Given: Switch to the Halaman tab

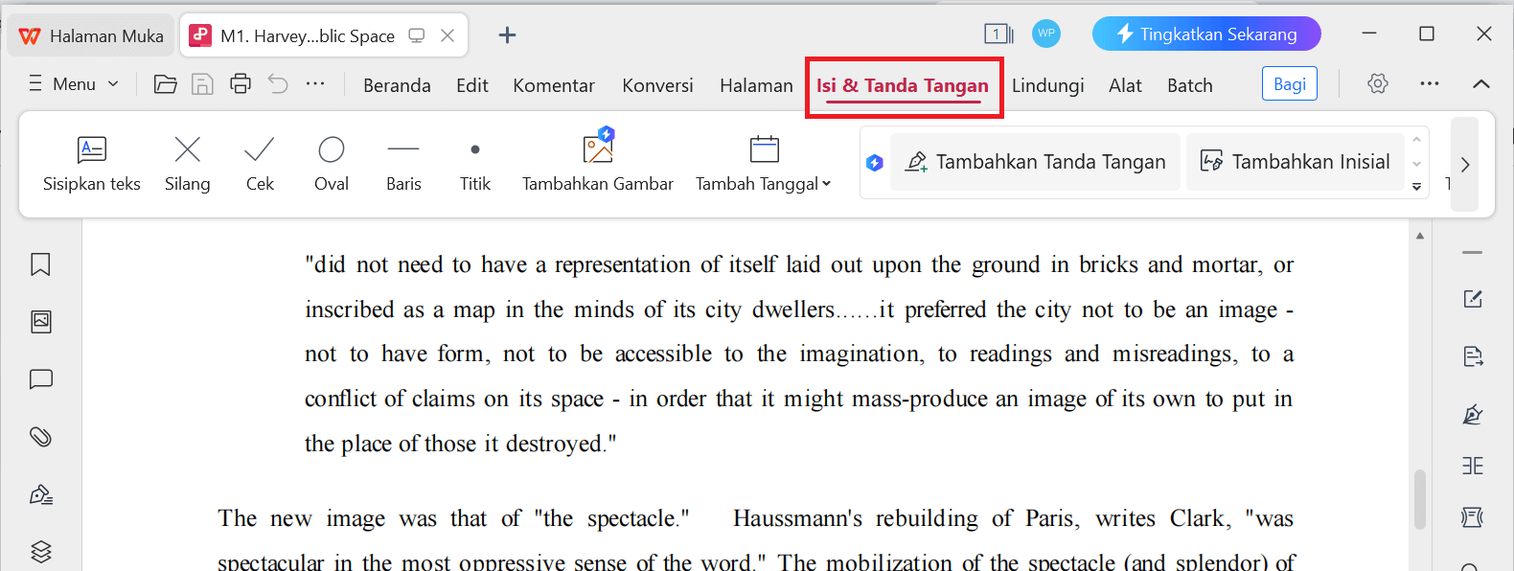Looking at the screenshot, I should 756,85.
